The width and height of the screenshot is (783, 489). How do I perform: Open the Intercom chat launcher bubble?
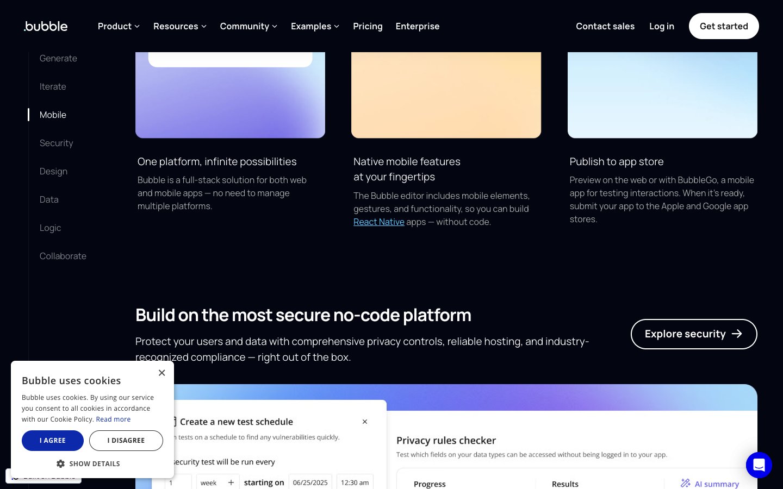(x=759, y=465)
